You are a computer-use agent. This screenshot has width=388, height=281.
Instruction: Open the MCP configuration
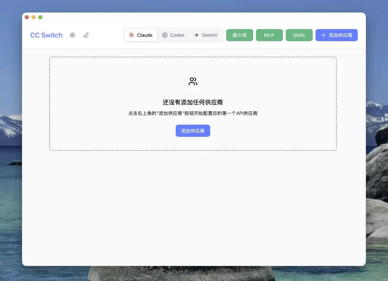coord(269,35)
